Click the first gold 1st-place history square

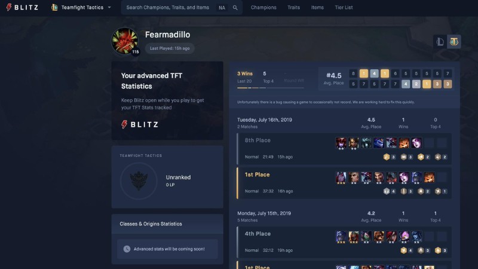coord(364,74)
